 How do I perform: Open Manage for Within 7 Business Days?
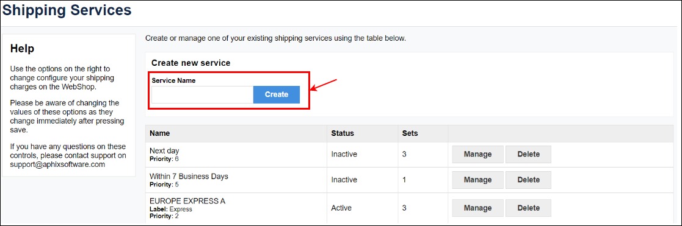click(477, 180)
